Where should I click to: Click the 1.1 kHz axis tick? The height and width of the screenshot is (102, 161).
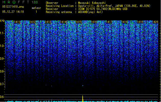point(2,33)
